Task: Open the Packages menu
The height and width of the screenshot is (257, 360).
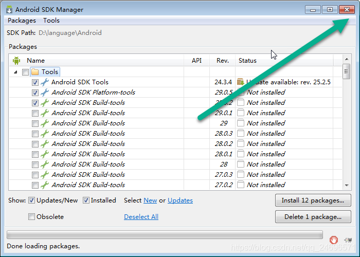Action: [22, 21]
